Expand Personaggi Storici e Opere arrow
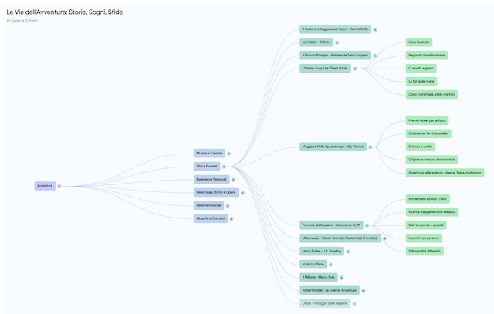The height and width of the screenshot is (314, 494). [242, 192]
